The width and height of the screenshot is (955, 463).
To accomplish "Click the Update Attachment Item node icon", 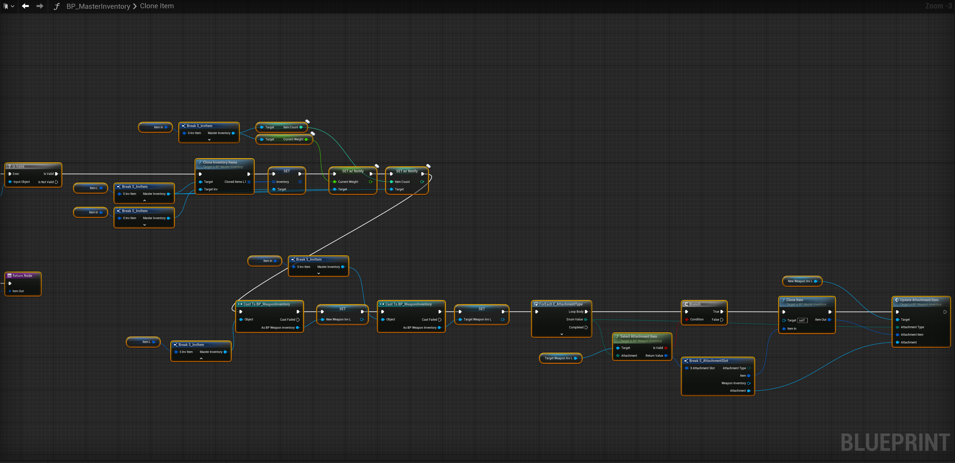I will point(897,300).
